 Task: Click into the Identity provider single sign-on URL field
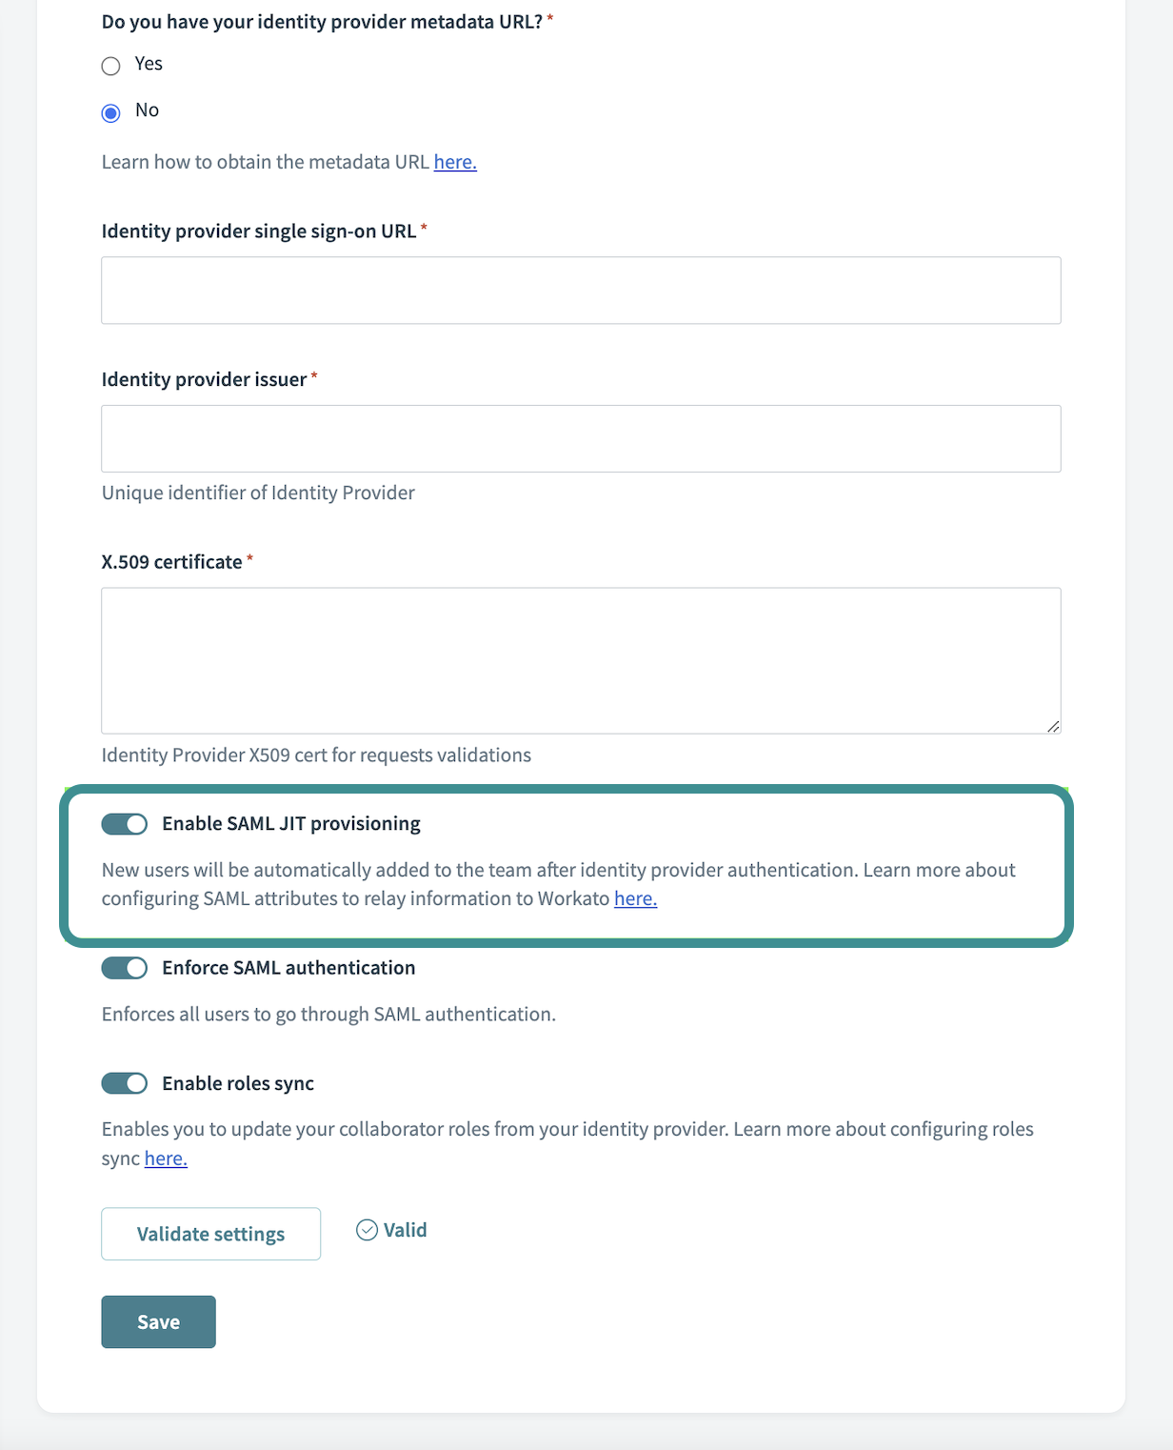(x=581, y=290)
